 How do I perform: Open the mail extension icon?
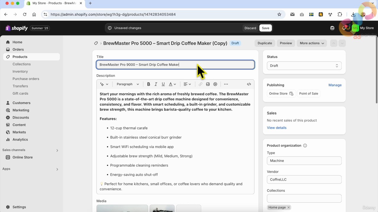click(292, 14)
